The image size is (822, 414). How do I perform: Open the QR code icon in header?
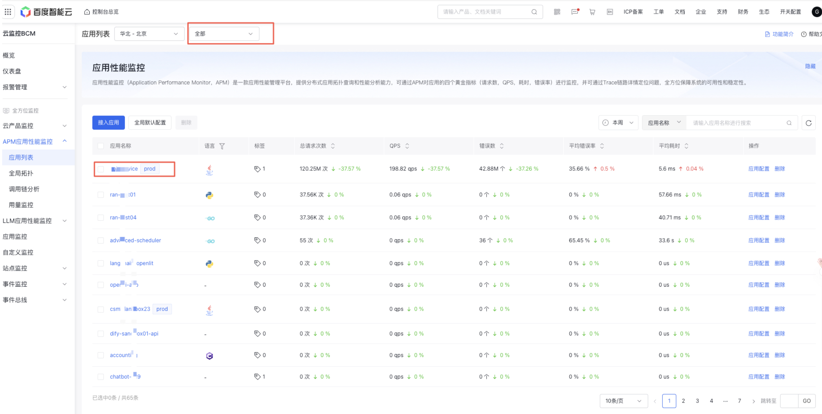pyautogui.click(x=557, y=12)
